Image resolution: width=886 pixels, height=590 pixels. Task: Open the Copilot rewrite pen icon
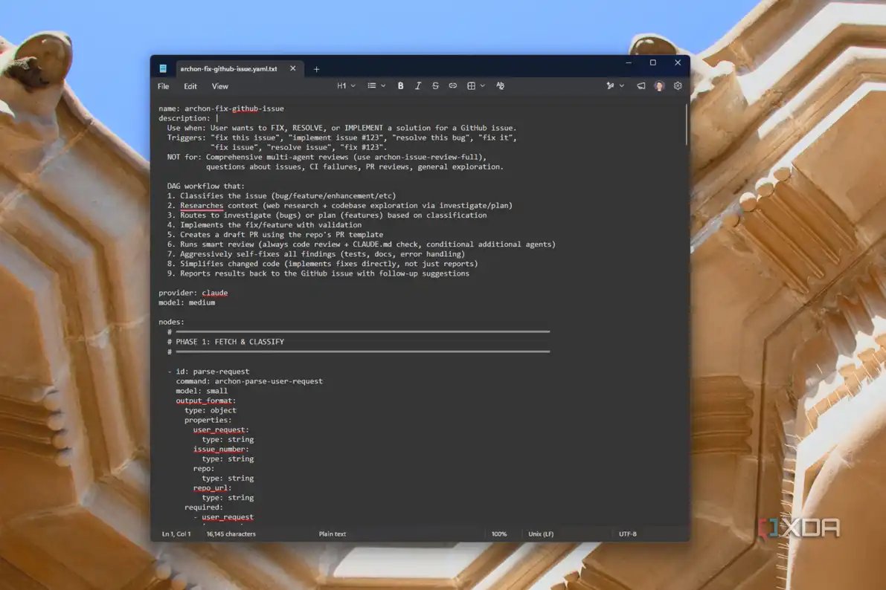(610, 85)
